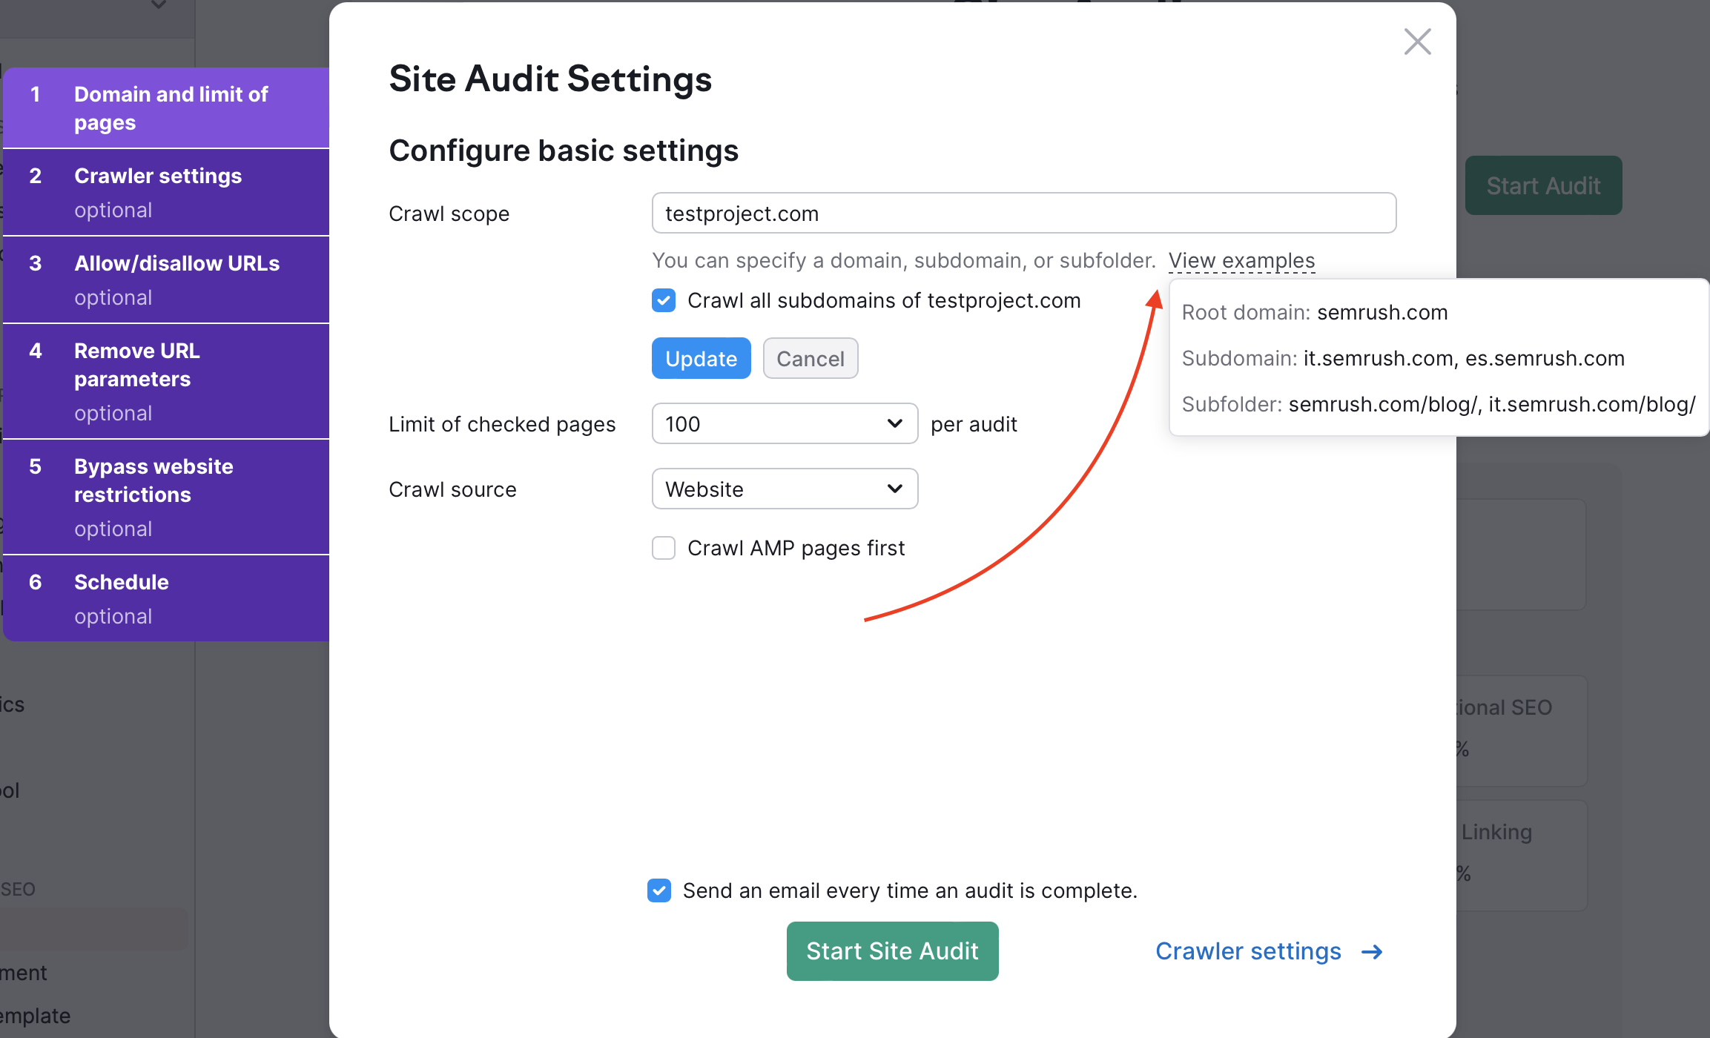Enable Crawl AMP pages first checkbox
Viewport: 1710px width, 1038px height.
[664, 549]
